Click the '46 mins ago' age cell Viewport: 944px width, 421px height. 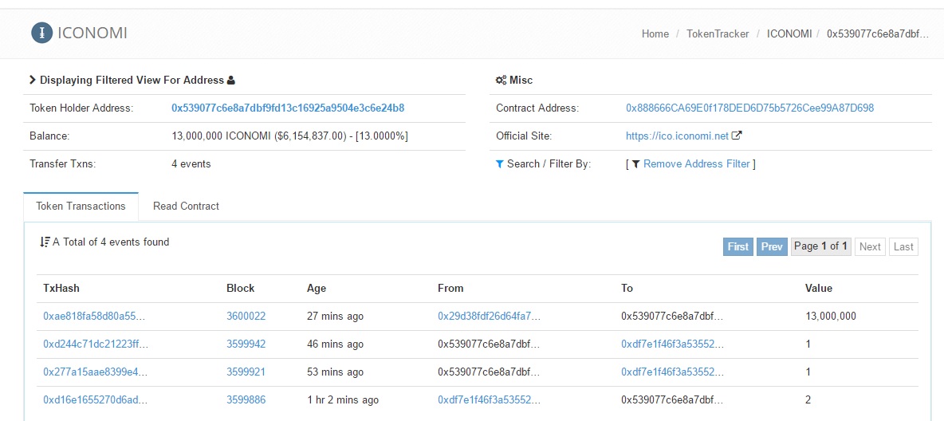click(x=335, y=344)
